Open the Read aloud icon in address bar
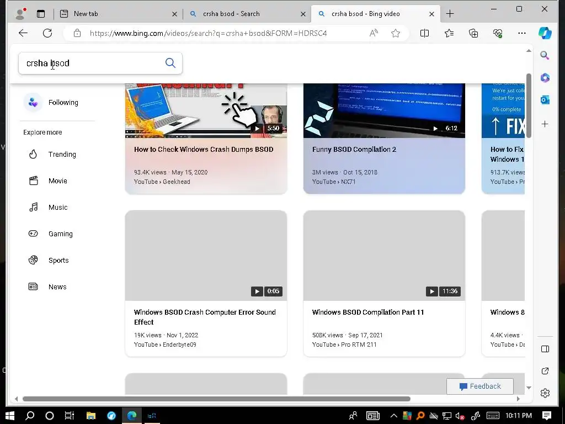Screen dimensions: 565x424 point(374,33)
